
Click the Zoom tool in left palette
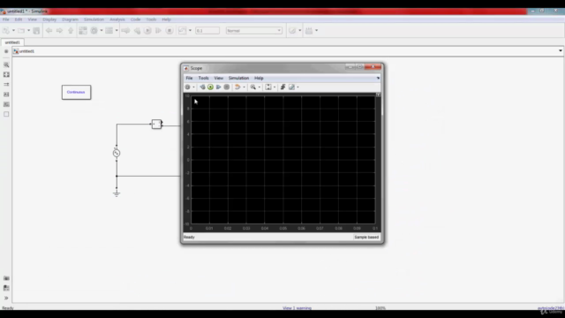pos(6,64)
